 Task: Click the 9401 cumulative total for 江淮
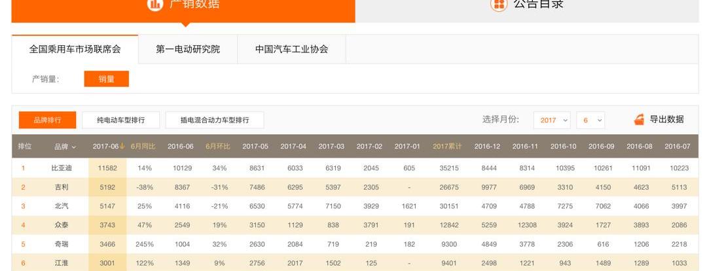(449, 263)
